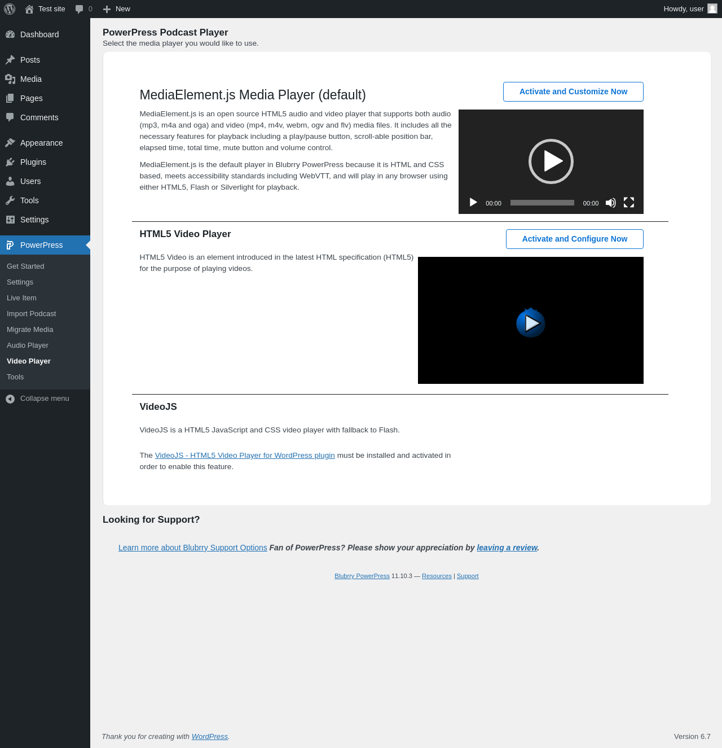722x748 pixels.
Task: Click the user avatar image
Action: pyautogui.click(x=712, y=9)
